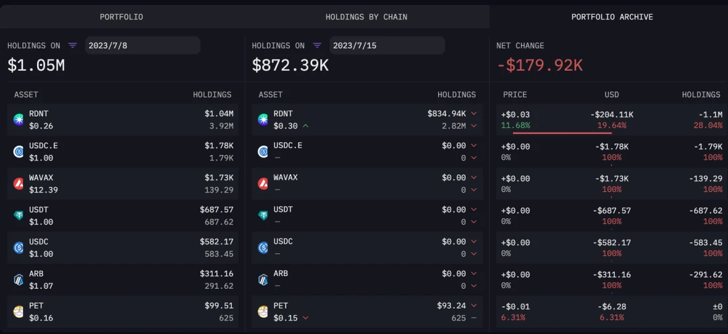Screen dimensions: 728x334
Task: Click the RDNT token icon under 2023/7/8 holdings
Action: [x=19, y=120]
